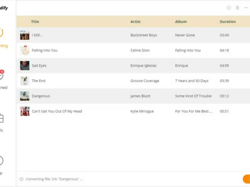250x187 pixels.
Task: Click the Falling Into You cover thumbnail
Action: click(25, 50)
